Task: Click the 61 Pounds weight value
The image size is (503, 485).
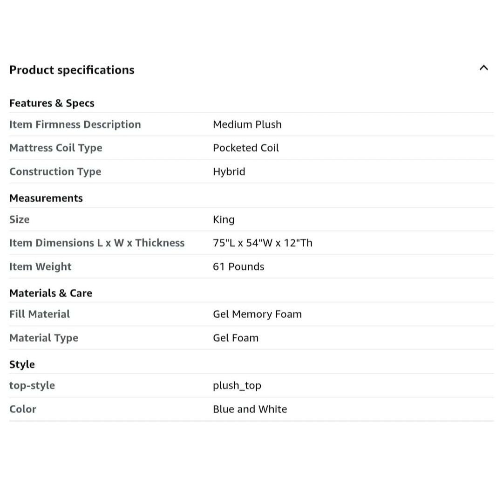Action: pyautogui.click(x=238, y=266)
